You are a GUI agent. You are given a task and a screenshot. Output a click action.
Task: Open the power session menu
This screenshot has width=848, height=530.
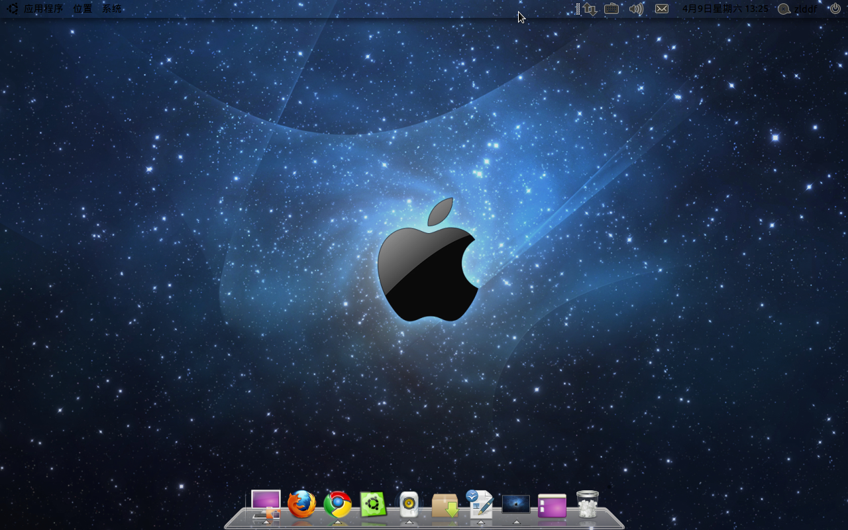(x=835, y=9)
